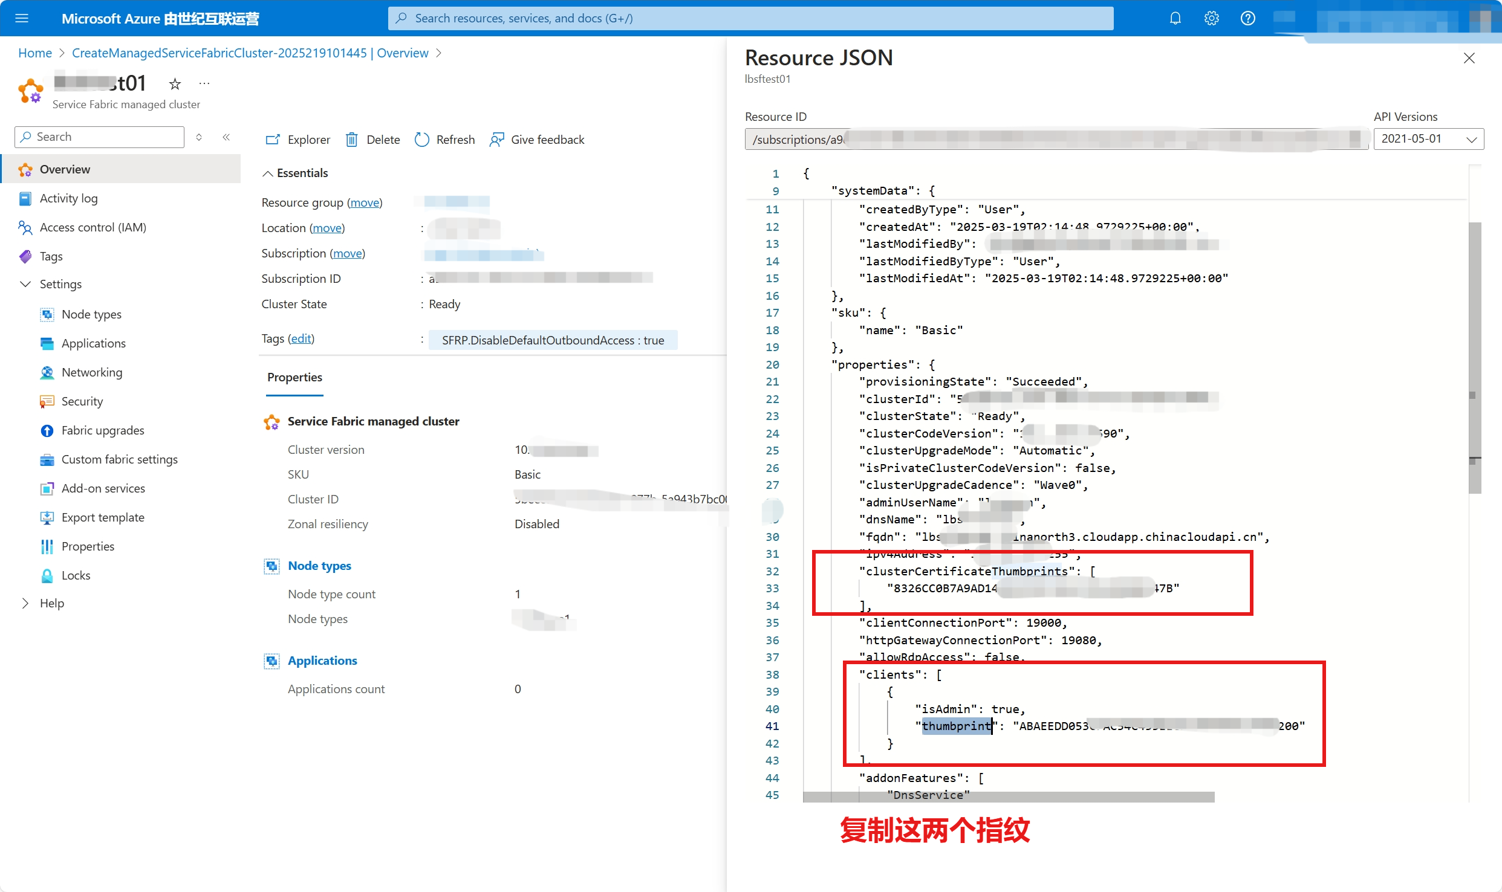Open portal settings gear icon
The image size is (1502, 892).
1211,18
